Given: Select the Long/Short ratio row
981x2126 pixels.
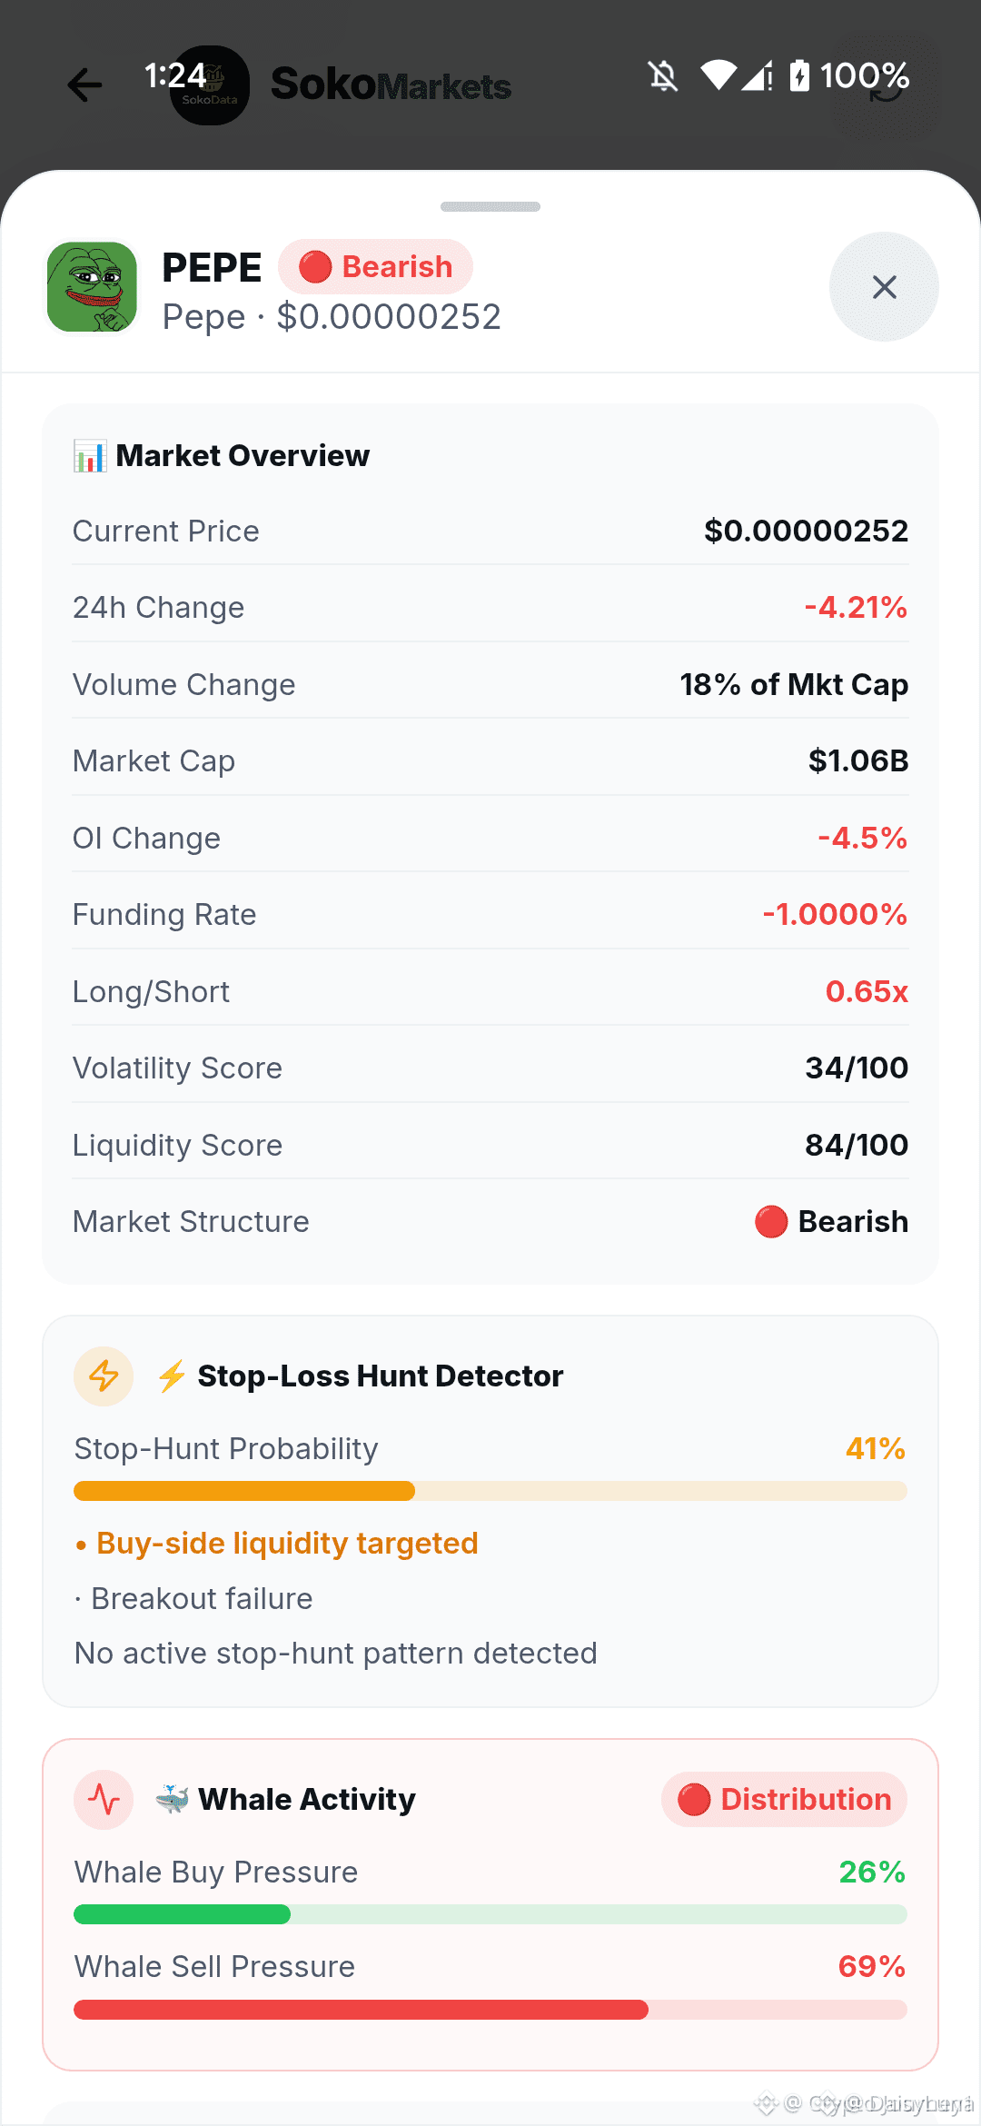Looking at the screenshot, I should (490, 991).
